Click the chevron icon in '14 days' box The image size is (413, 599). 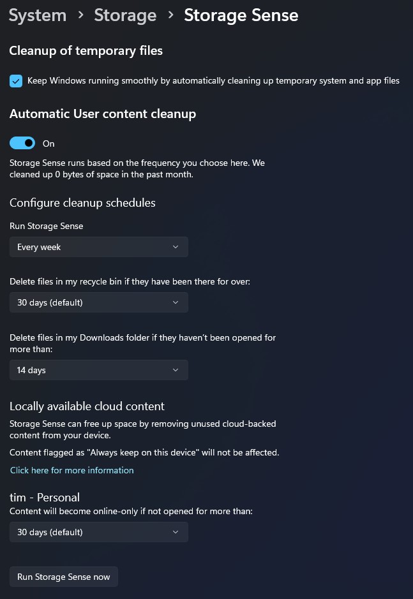pyautogui.click(x=176, y=370)
